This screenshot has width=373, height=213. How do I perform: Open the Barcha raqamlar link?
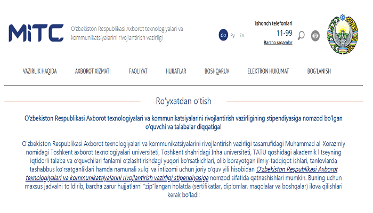tap(278, 42)
